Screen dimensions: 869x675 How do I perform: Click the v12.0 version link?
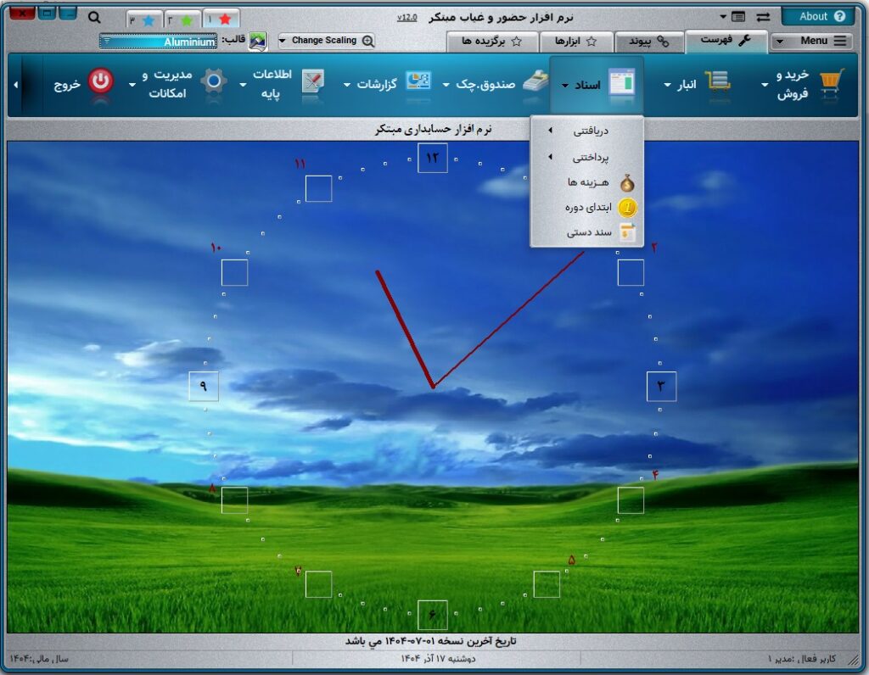tap(406, 18)
